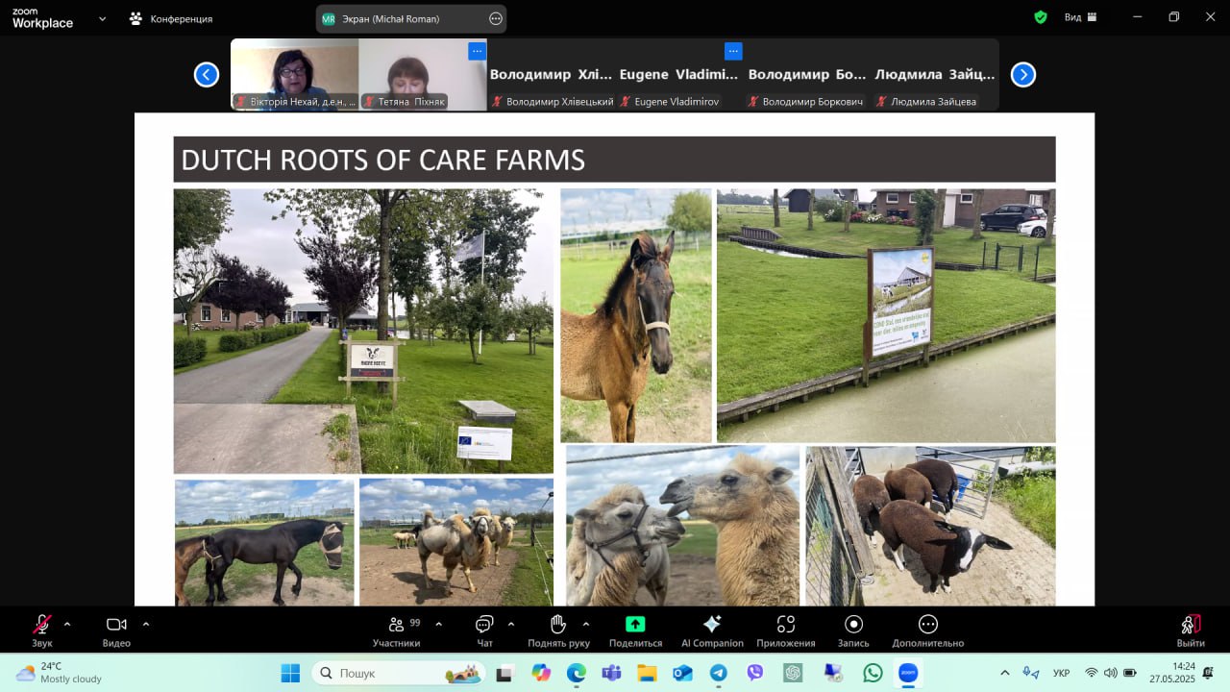Open the Participants panel icon

click(396, 625)
